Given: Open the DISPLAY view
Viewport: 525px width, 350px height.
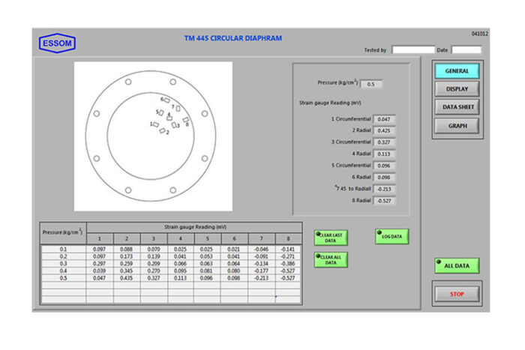Looking at the screenshot, I should (x=457, y=89).
